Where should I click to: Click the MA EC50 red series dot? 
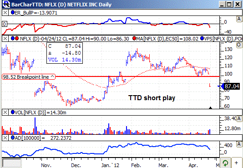click(134, 38)
